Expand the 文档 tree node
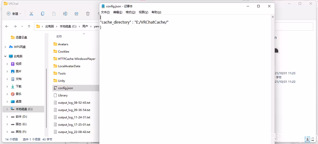Image resolution: width=318 pixels, height=144 pixels. coord(7,79)
